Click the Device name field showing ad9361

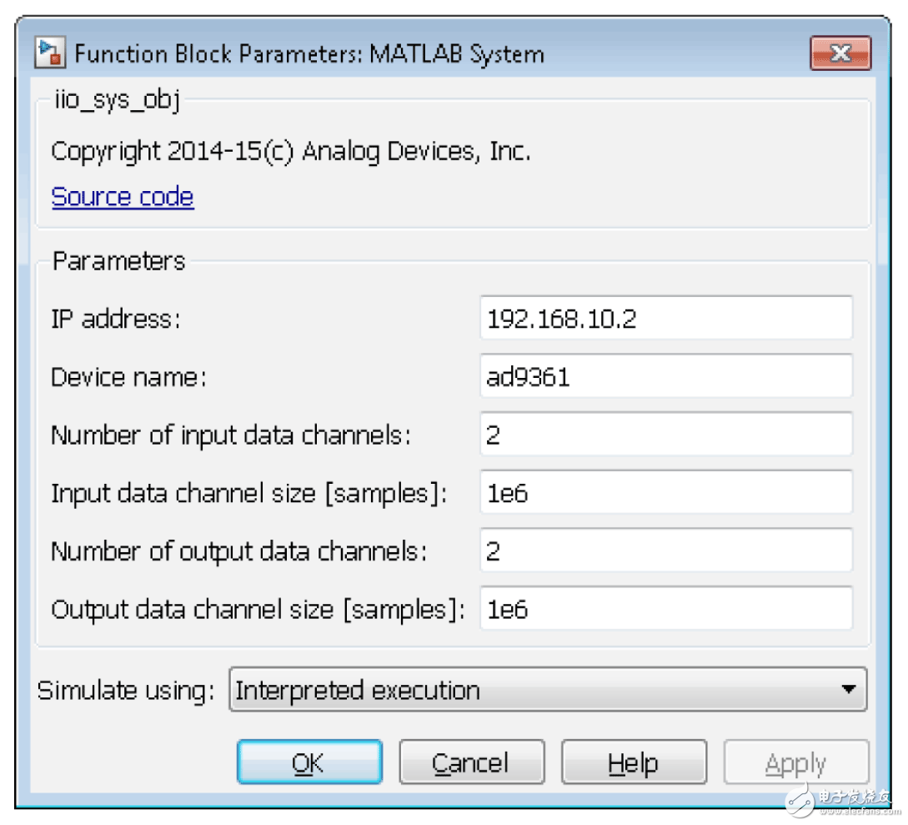coord(665,376)
